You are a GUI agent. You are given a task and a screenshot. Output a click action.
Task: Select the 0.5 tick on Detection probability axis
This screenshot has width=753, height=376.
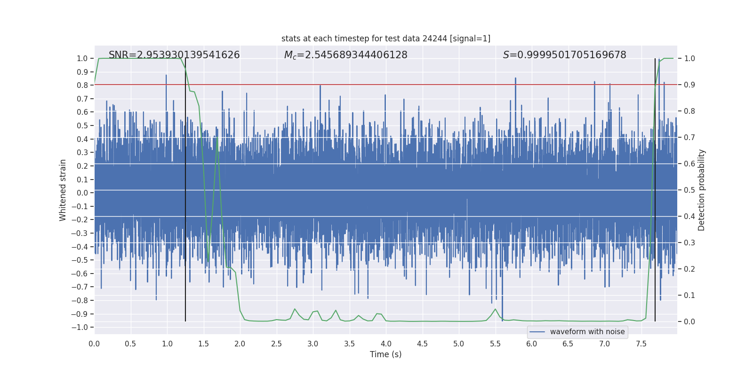point(689,190)
